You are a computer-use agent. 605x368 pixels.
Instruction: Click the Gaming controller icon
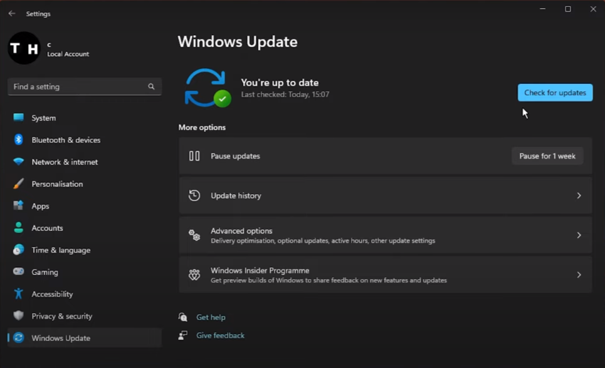[19, 271]
